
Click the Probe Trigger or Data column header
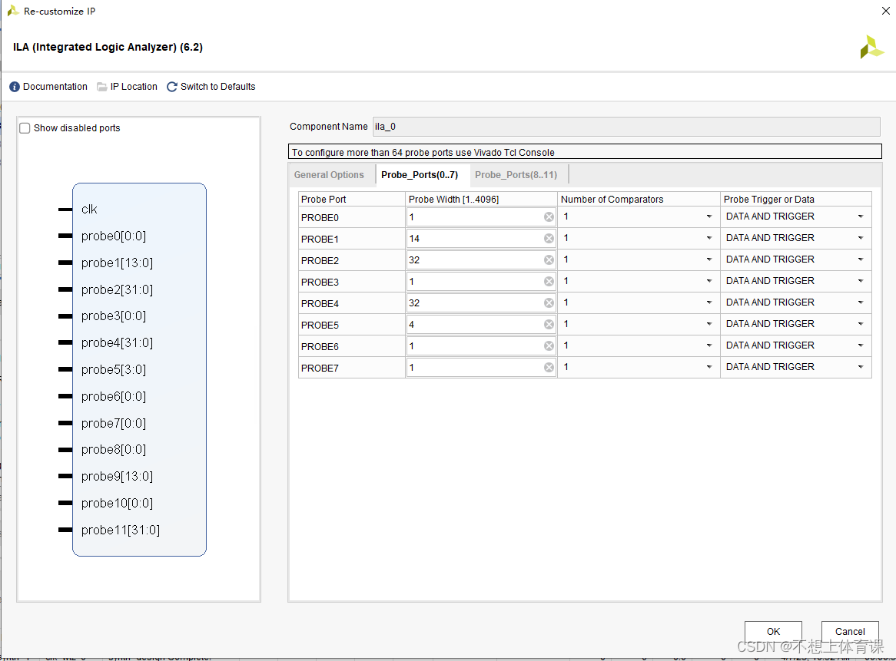(x=795, y=199)
